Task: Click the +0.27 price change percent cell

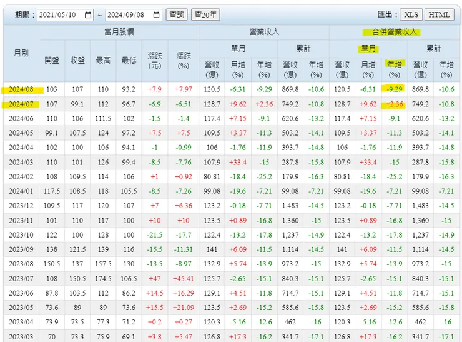Action: (x=184, y=322)
